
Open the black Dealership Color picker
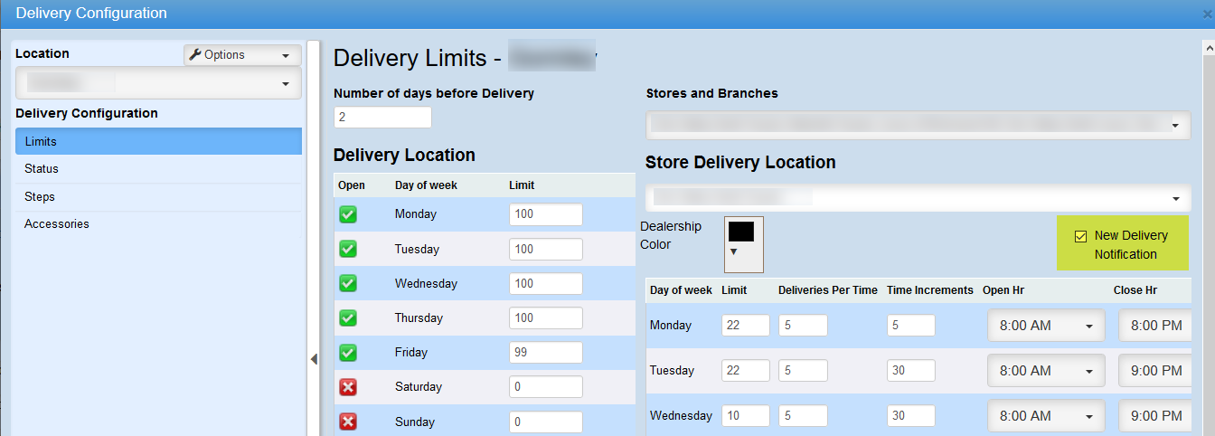(743, 243)
